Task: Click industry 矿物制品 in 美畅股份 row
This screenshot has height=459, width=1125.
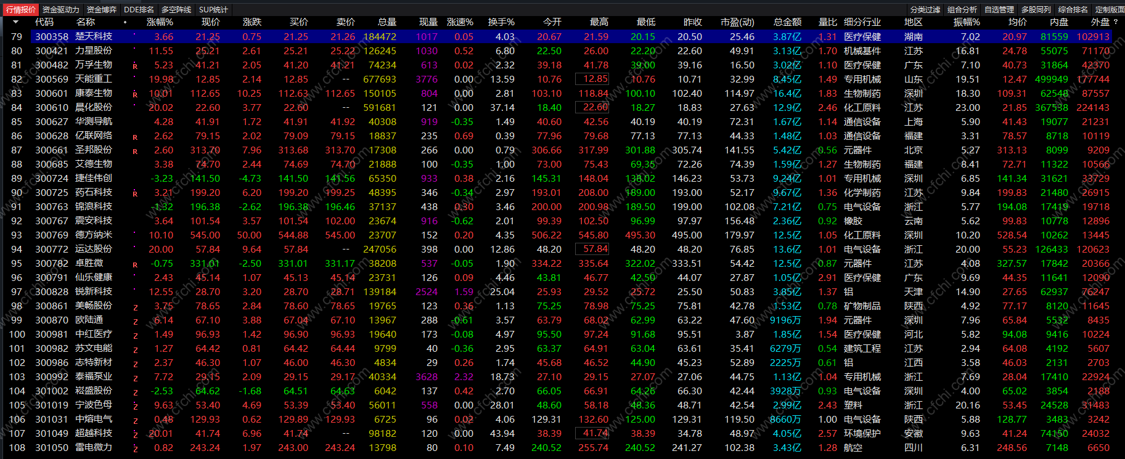Action: pyautogui.click(x=862, y=306)
